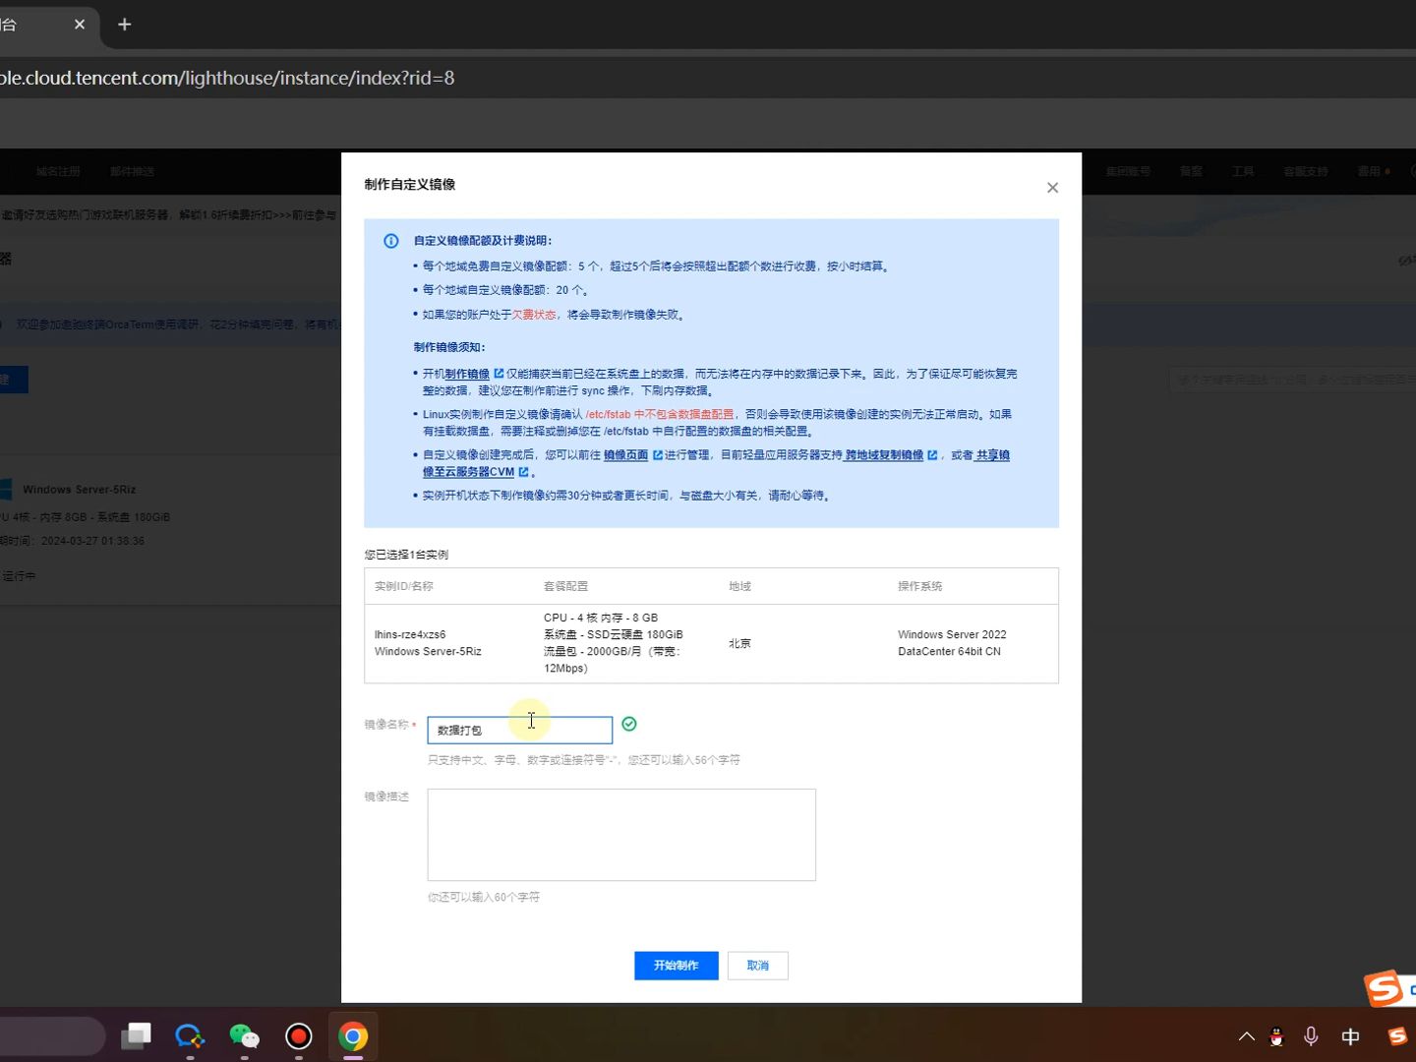Open 邮件推送 in the background nav
Viewport: 1416px width, 1062px height.
point(133,171)
